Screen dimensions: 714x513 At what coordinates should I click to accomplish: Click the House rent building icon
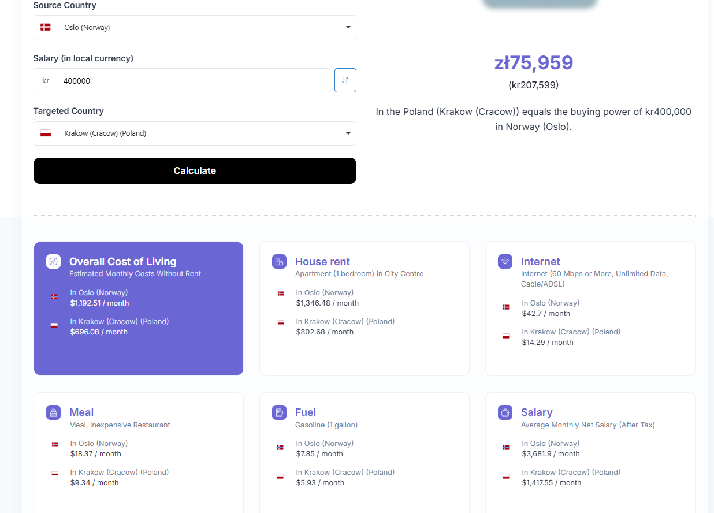coord(279,261)
